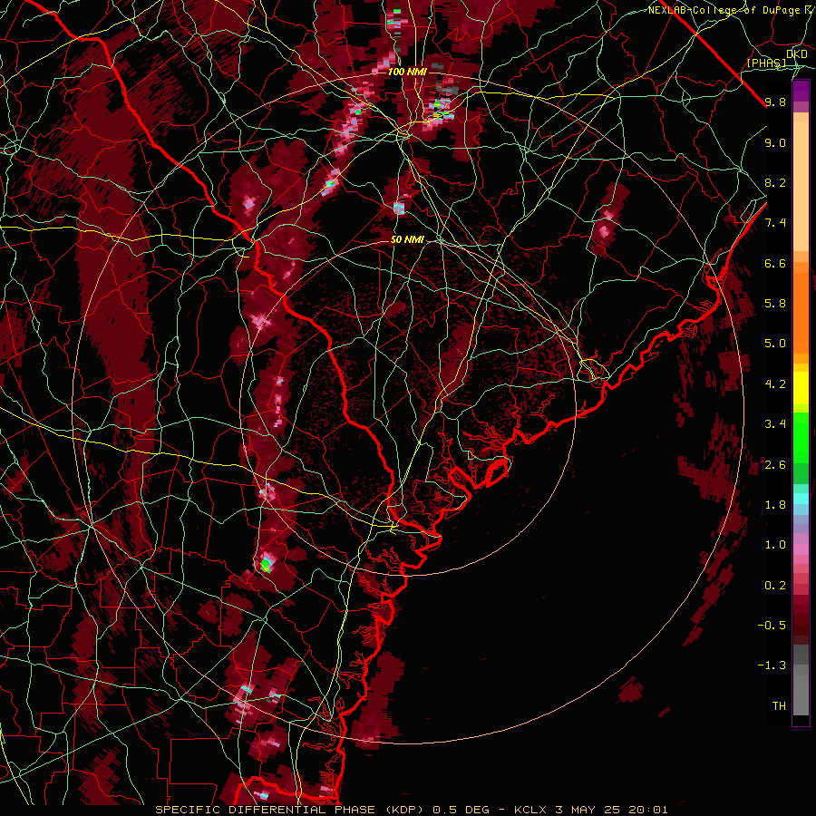Click the cyan segment of color bar
Viewport: 816px width, 816px height.
[801, 499]
